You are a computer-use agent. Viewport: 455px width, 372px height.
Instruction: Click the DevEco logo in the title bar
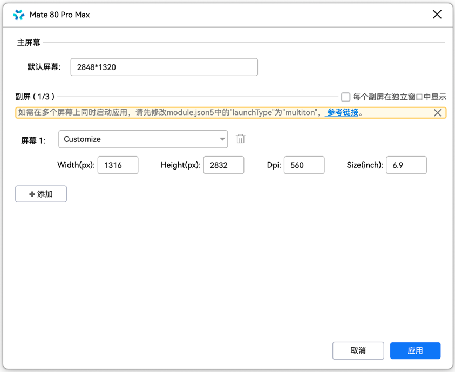tap(19, 15)
